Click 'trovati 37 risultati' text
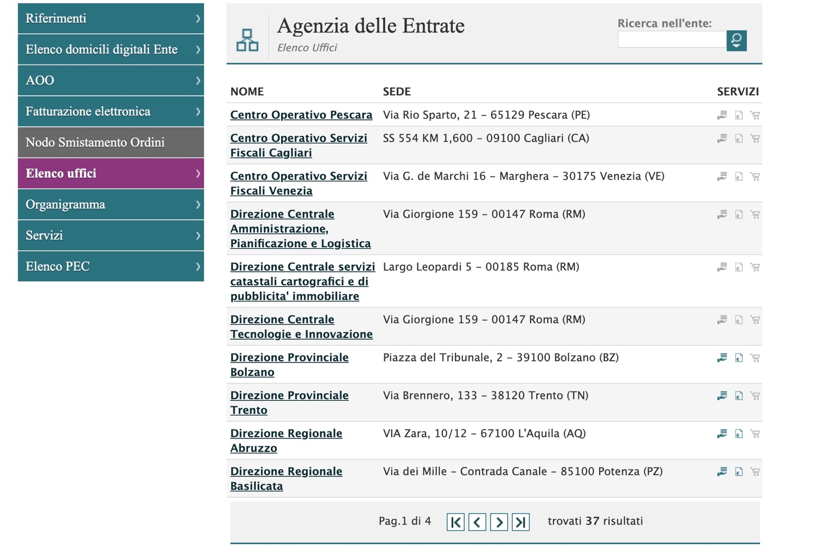840x552 pixels. coord(595,521)
